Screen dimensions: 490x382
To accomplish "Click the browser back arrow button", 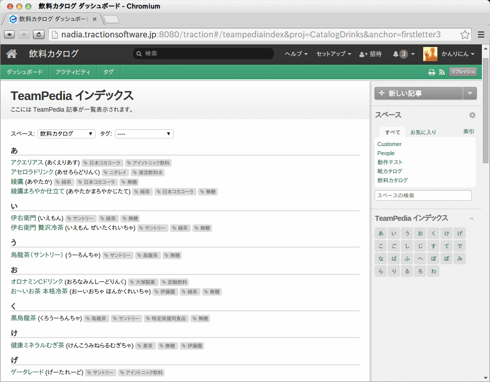I will [x=10, y=34].
